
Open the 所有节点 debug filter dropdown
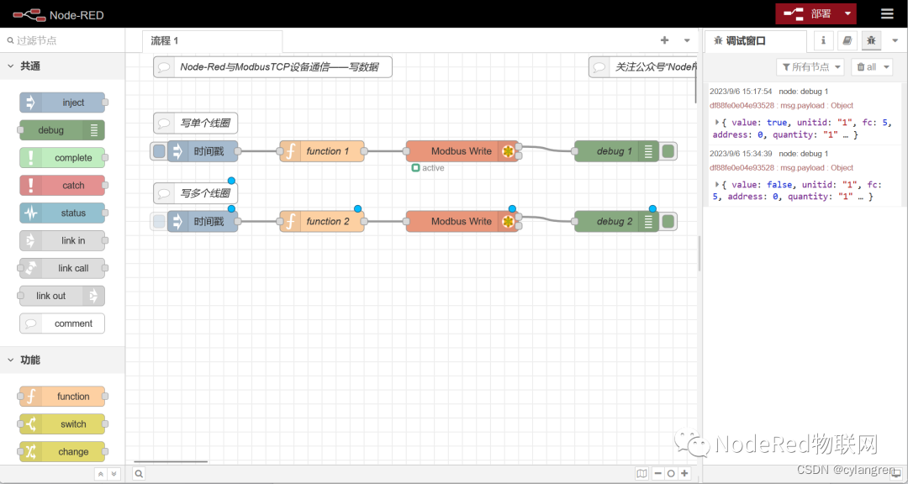coord(810,66)
